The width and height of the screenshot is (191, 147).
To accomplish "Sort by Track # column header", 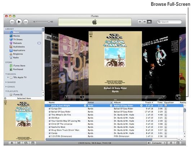I will 148,103.
